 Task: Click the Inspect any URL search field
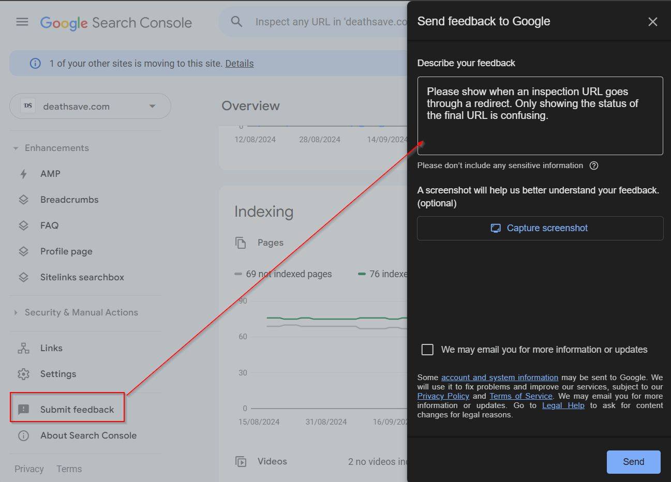tap(331, 22)
